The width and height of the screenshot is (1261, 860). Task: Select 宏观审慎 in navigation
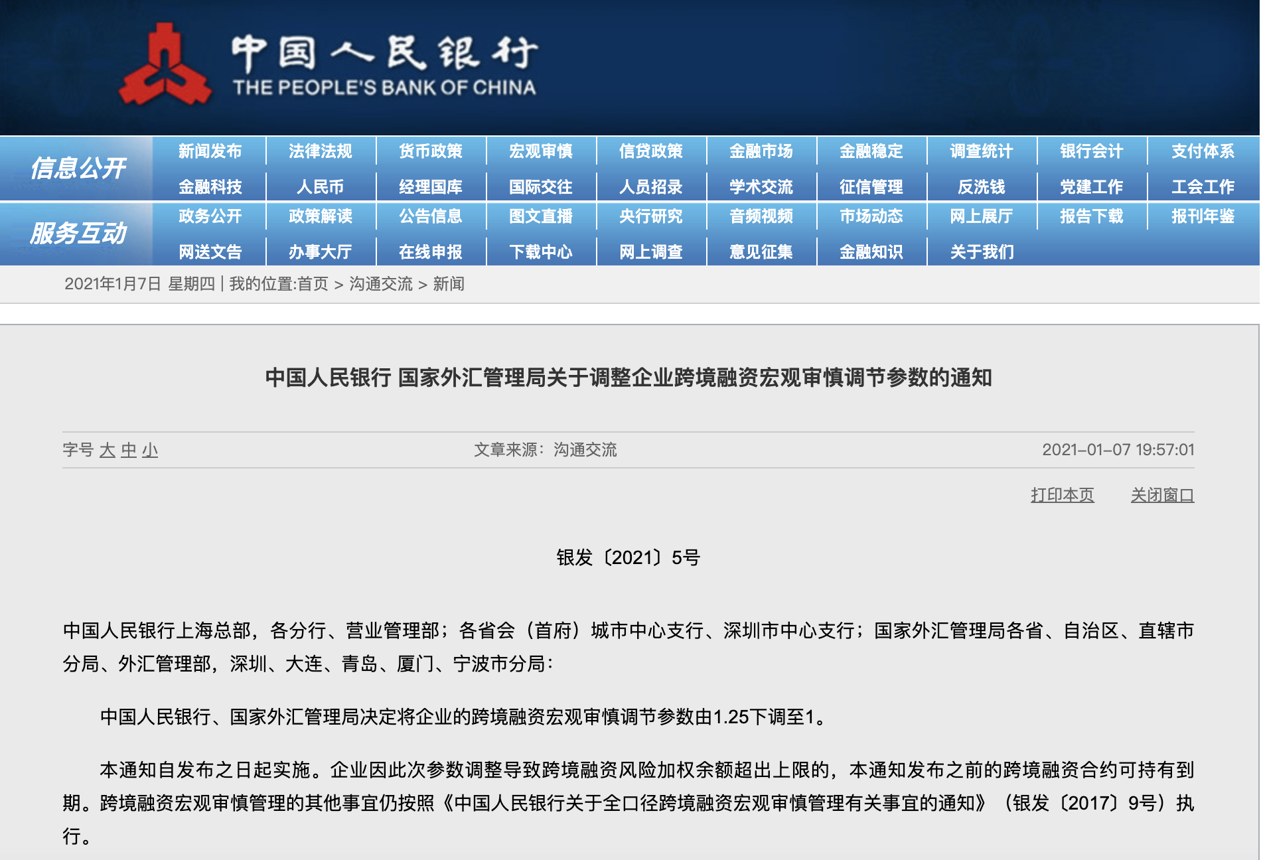(x=540, y=151)
